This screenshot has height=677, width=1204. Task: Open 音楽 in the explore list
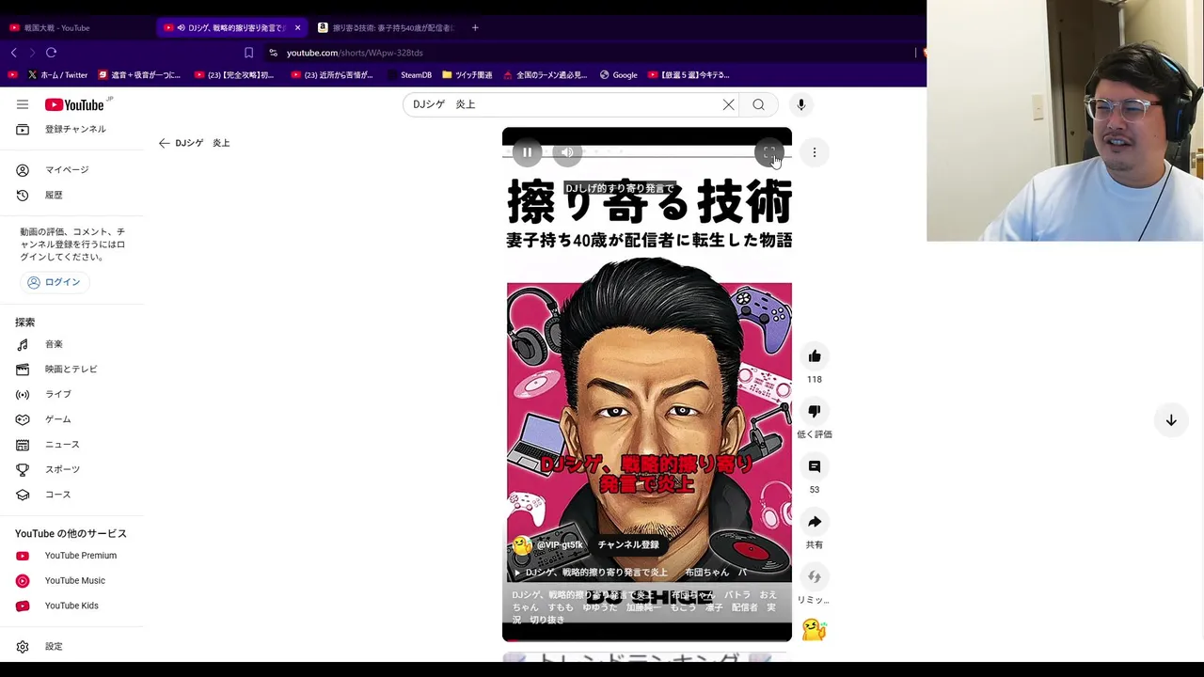71,344
